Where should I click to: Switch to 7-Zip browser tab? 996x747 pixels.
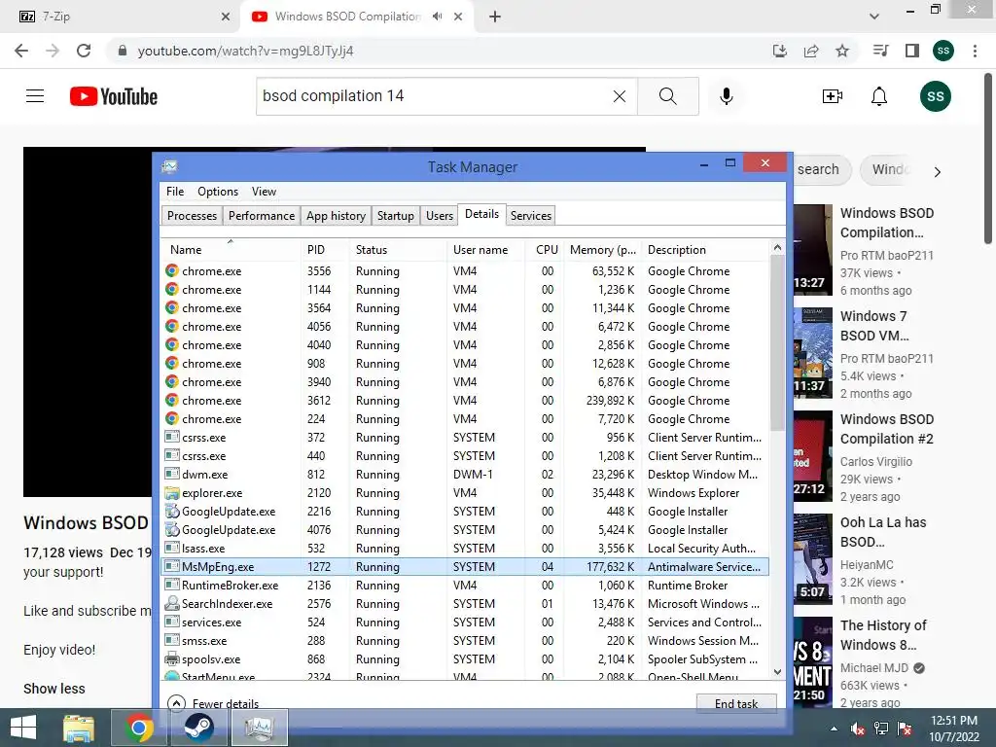coord(119,17)
